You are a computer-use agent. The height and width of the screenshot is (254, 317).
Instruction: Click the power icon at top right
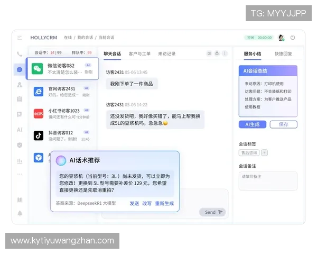tap(293, 38)
